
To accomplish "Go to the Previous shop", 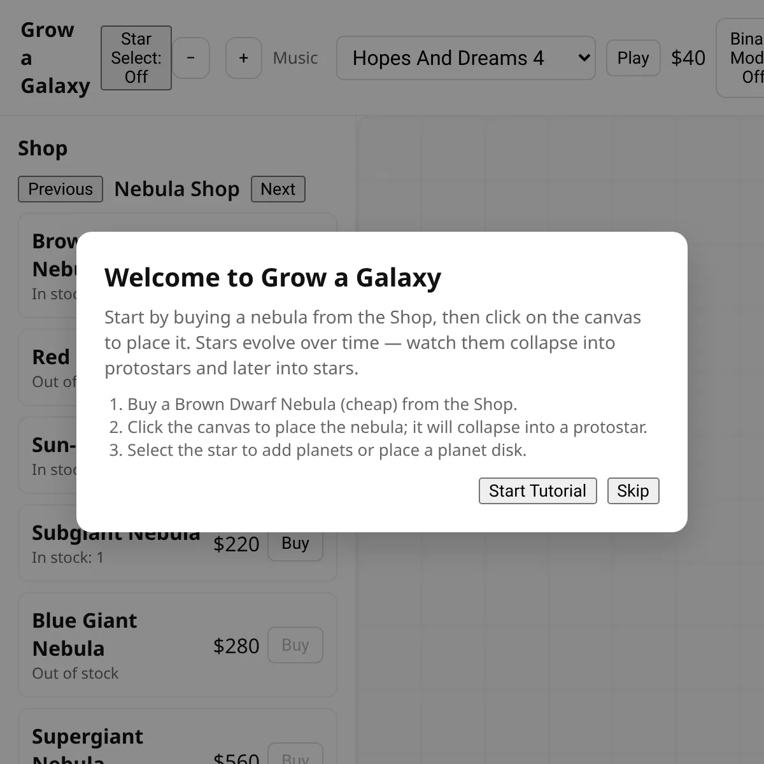I will click(x=60, y=189).
